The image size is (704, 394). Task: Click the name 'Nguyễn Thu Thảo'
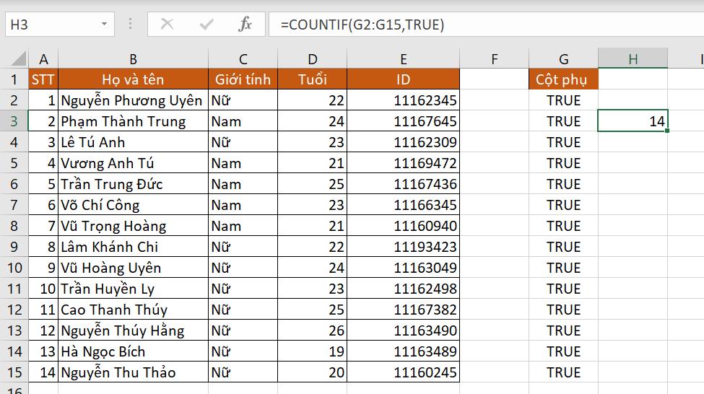point(118,372)
